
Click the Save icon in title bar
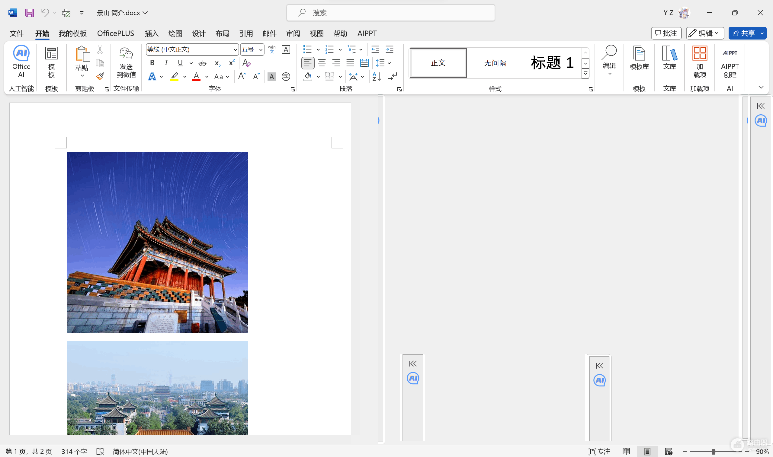point(29,13)
